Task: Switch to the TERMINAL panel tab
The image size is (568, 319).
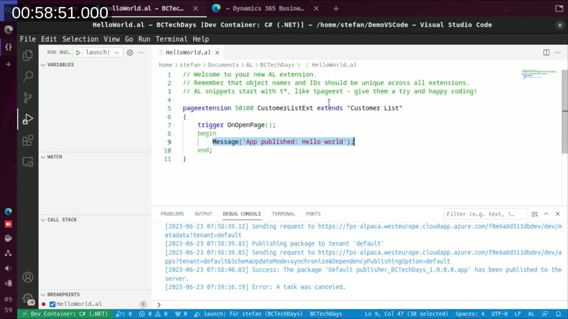Action: click(283, 214)
